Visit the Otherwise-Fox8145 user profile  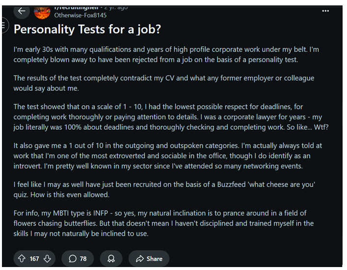point(80,15)
